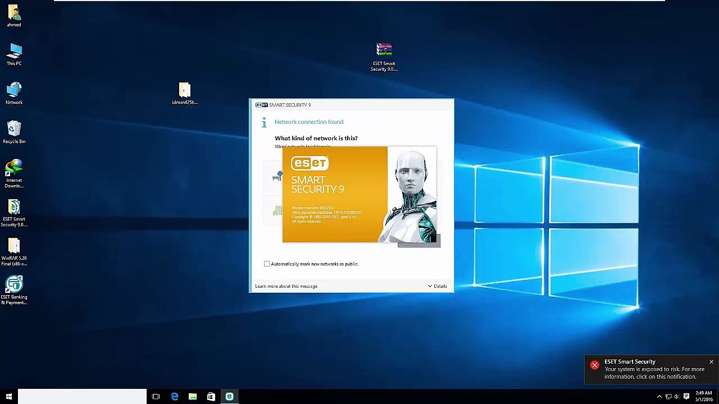Launch Microsoft Edge from the taskbar
The width and height of the screenshot is (719, 404).
pos(174,397)
